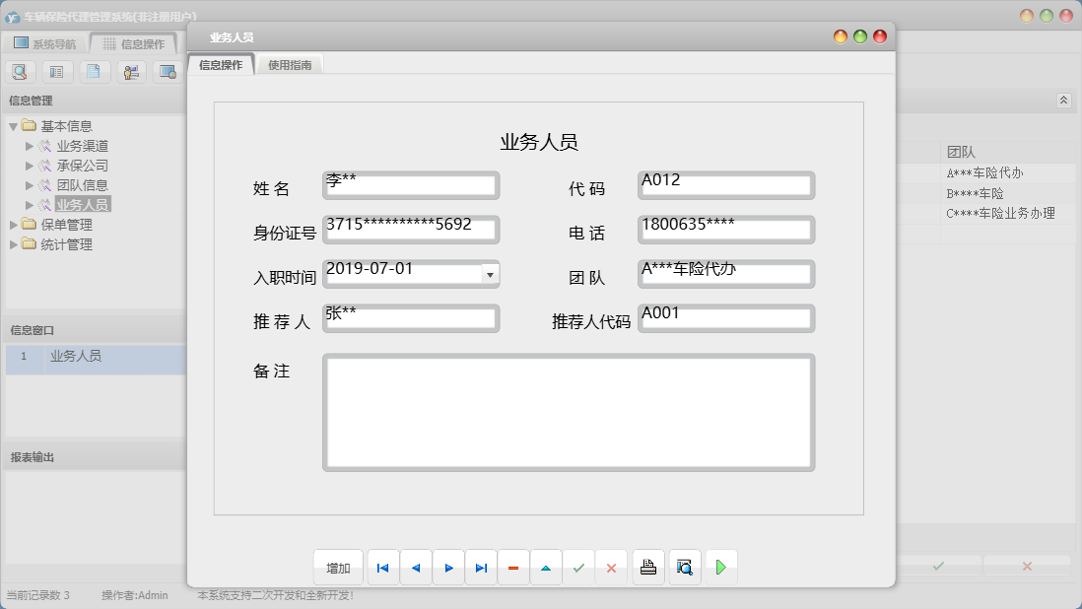The image size is (1082, 609).
Task: Select the search icon in the toolbar
Action: coord(21,71)
